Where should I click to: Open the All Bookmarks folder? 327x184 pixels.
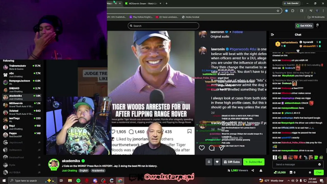(x=316, y=17)
